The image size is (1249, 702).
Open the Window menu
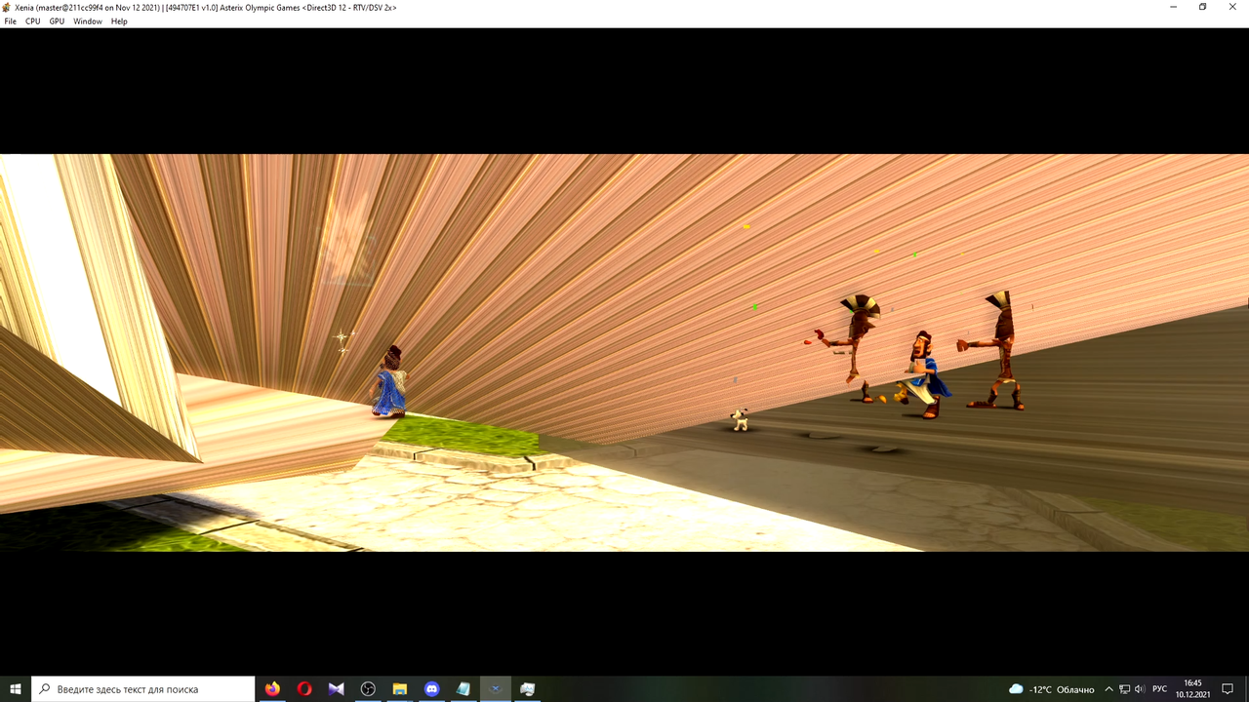pos(88,21)
